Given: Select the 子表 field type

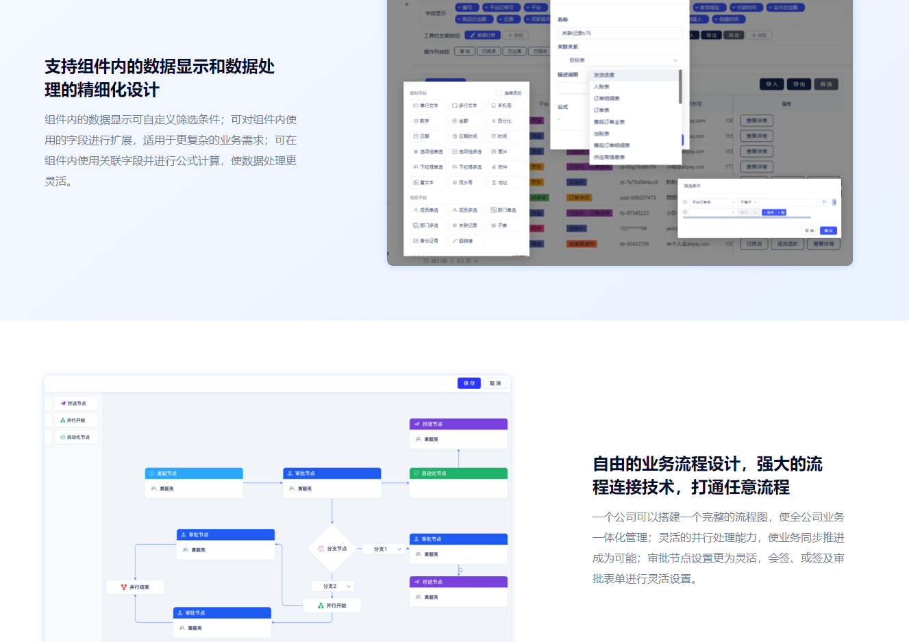Looking at the screenshot, I should 506,225.
